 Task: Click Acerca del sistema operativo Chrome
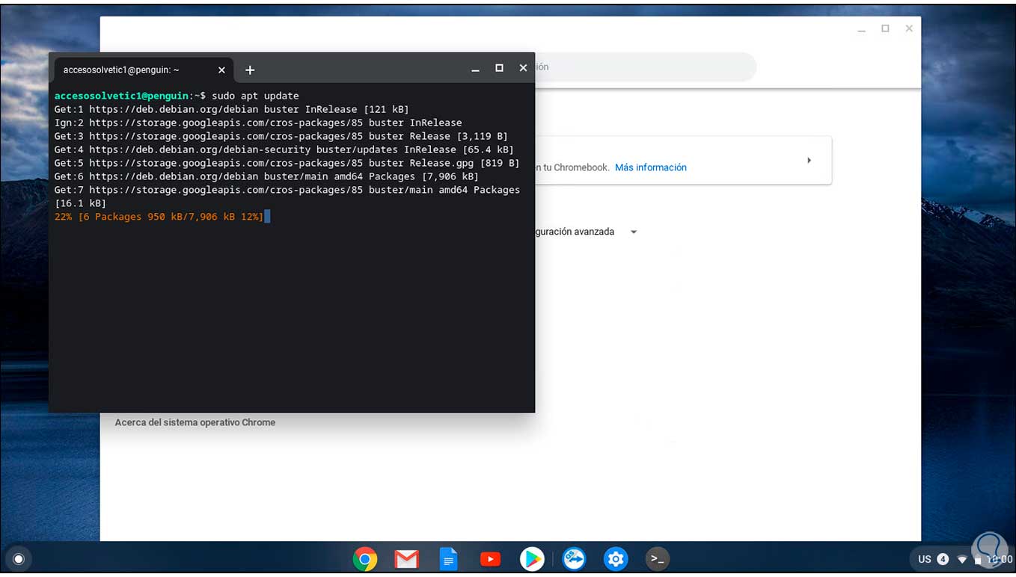pyautogui.click(x=195, y=422)
